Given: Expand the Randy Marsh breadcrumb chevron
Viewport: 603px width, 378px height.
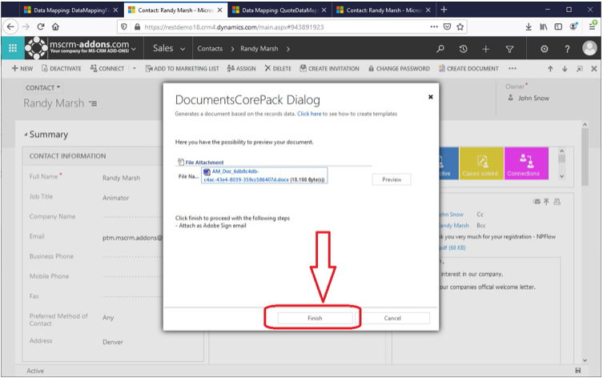Looking at the screenshot, I should click(x=288, y=49).
